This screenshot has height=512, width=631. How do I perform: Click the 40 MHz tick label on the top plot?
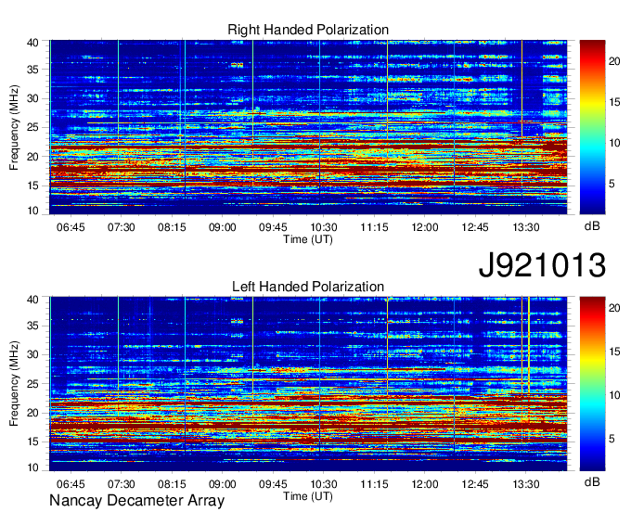coord(32,43)
